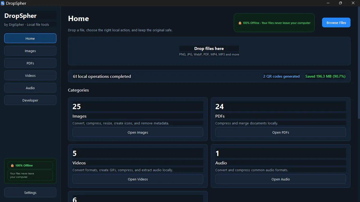The width and height of the screenshot is (360, 202).
Task: Navigate to Developer tools in sidebar
Action: tap(30, 100)
